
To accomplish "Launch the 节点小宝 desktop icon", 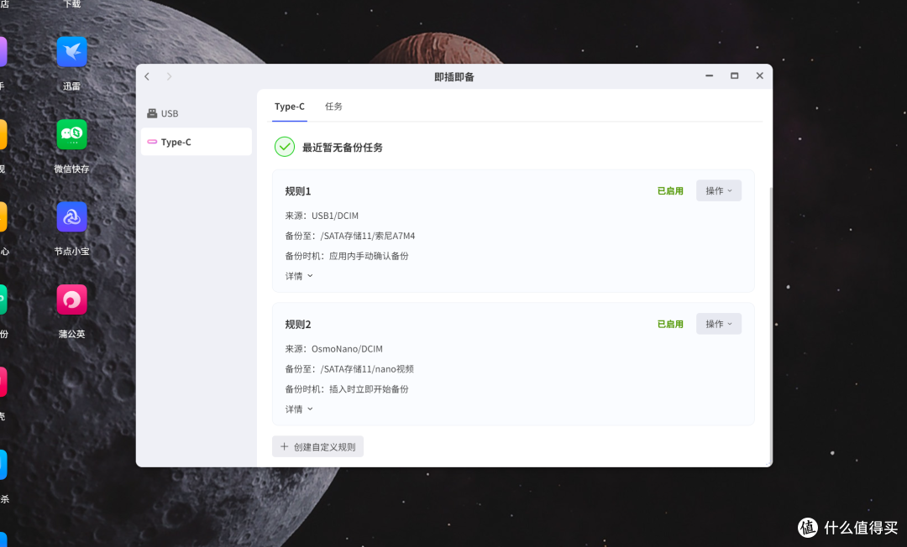I will (x=71, y=217).
